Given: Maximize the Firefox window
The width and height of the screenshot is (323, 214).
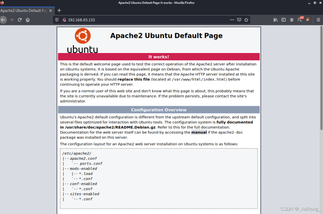Looking at the screenshot, I should [x=315, y=3].
